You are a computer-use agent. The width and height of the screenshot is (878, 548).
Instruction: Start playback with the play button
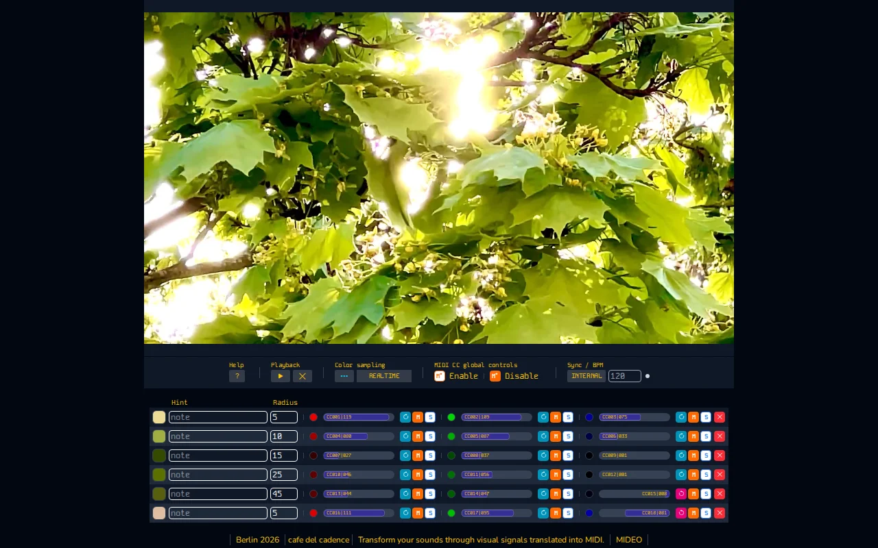[280, 376]
